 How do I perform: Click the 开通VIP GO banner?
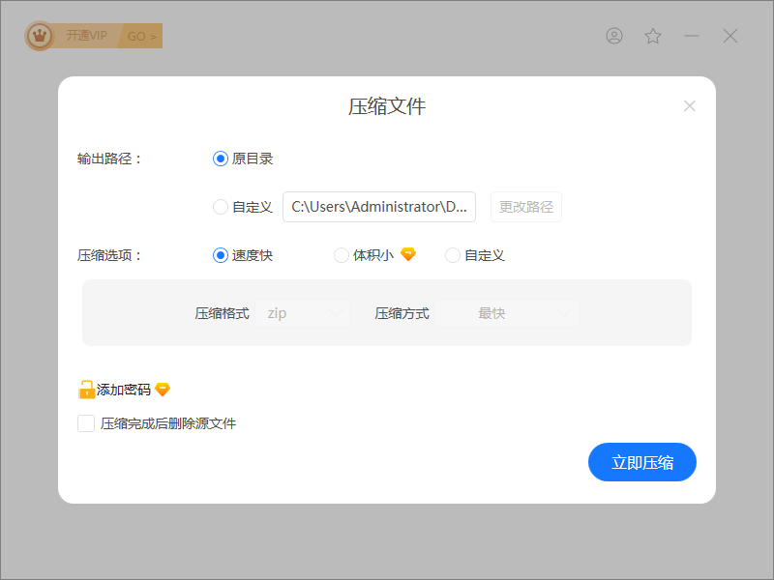(94, 36)
